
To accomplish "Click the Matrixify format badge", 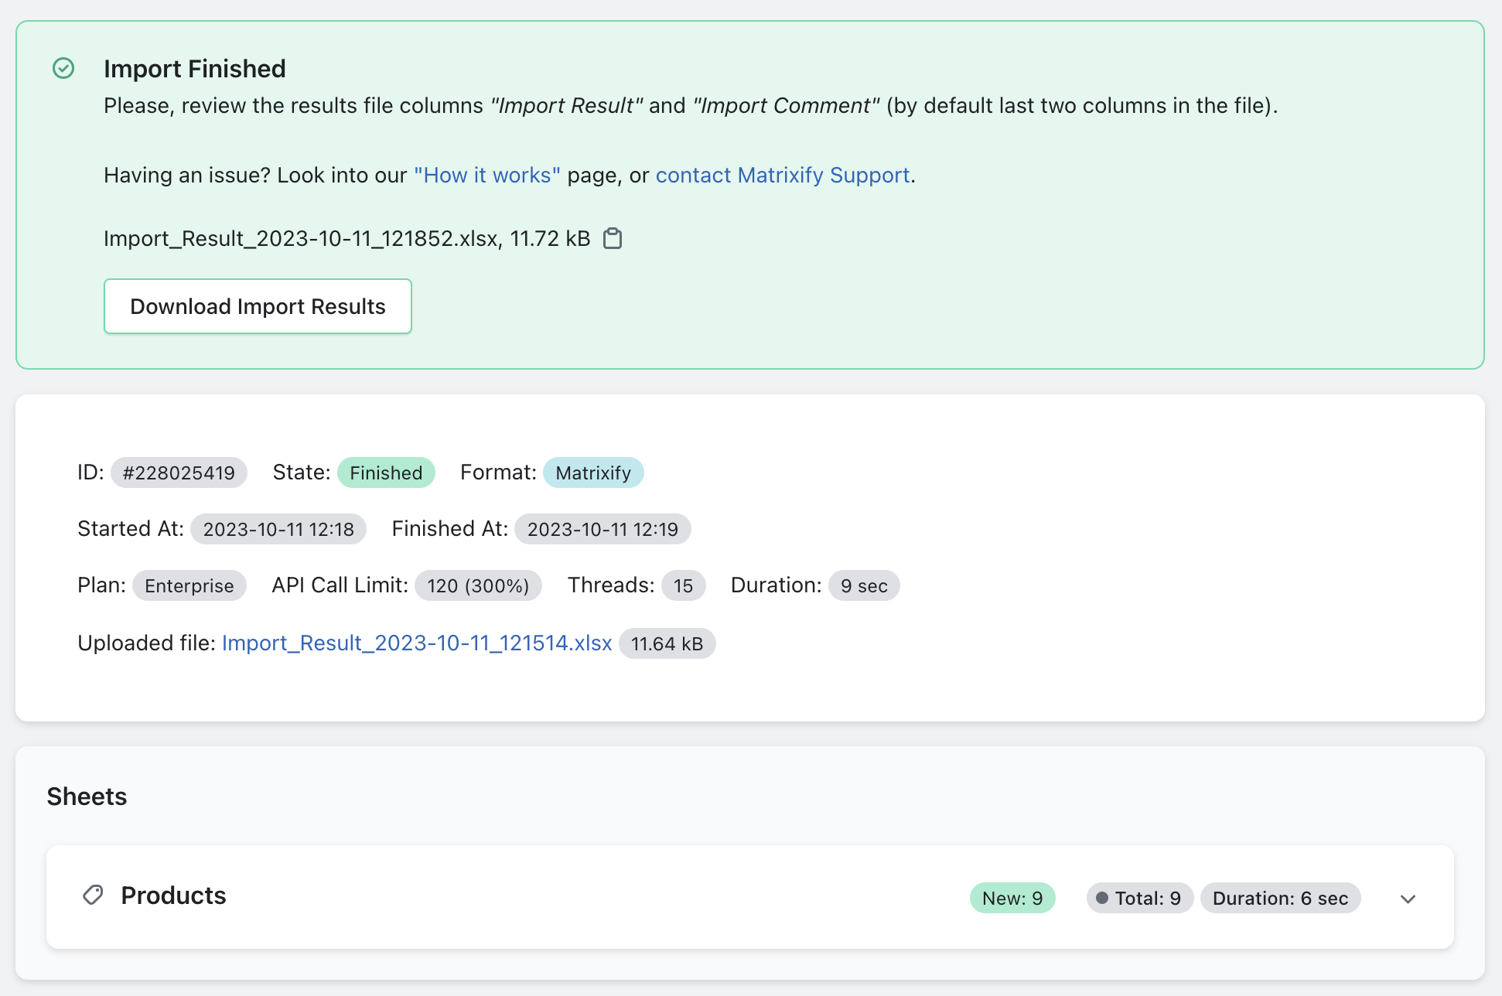I will (593, 473).
